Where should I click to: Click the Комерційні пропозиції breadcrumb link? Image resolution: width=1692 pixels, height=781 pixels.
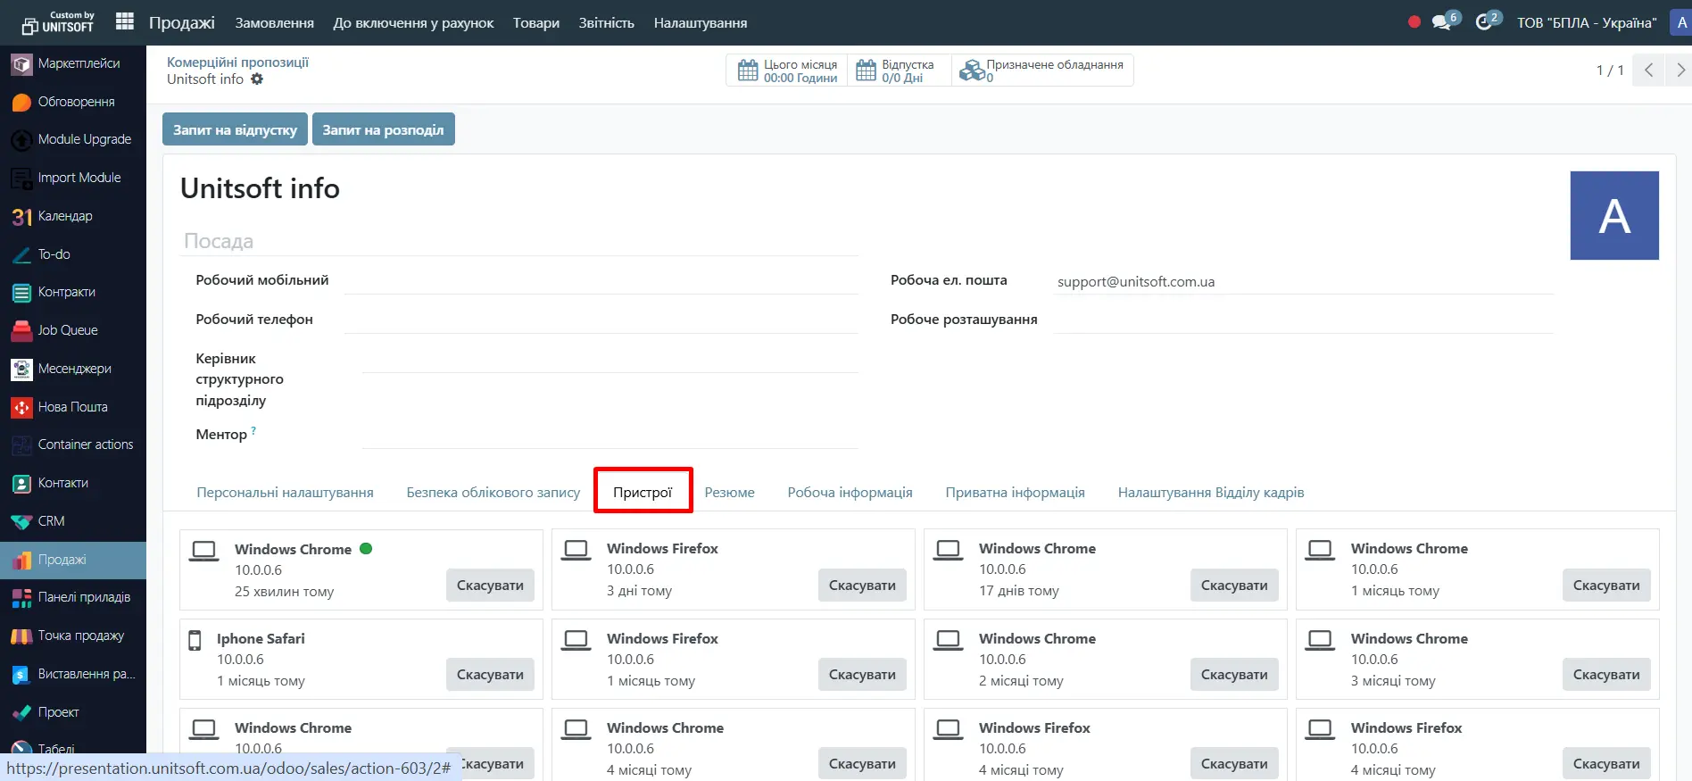(x=237, y=62)
